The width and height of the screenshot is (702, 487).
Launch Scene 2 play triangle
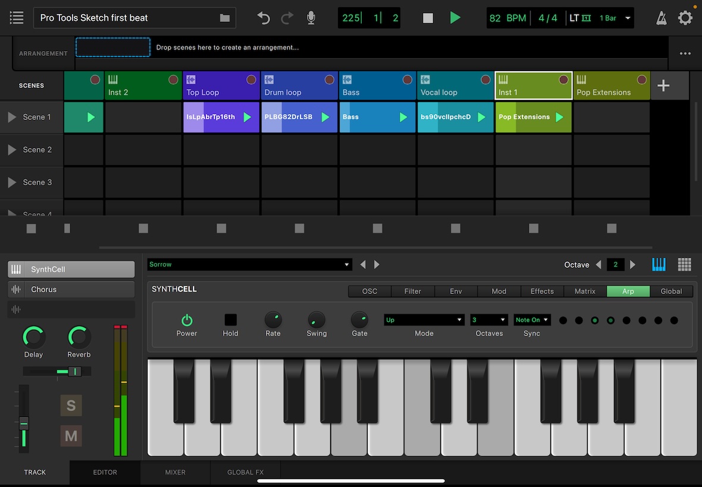(12, 150)
